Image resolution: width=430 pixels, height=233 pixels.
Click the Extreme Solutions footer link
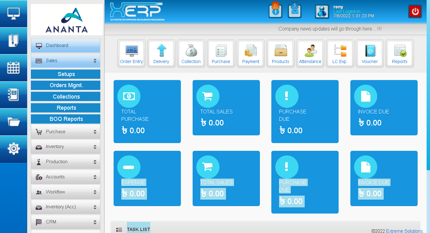tap(404, 231)
